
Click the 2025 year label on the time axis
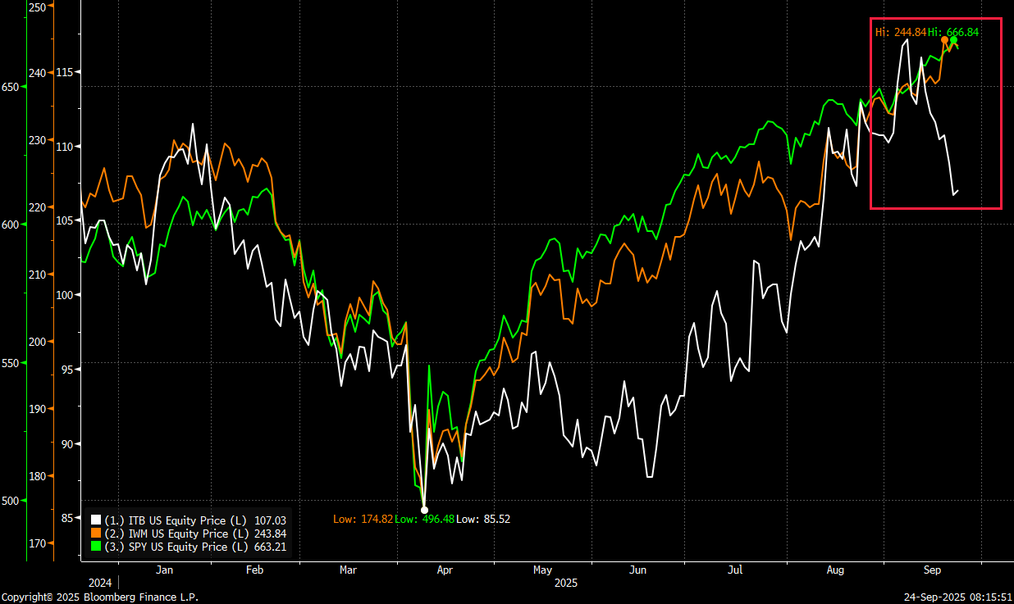pyautogui.click(x=566, y=583)
